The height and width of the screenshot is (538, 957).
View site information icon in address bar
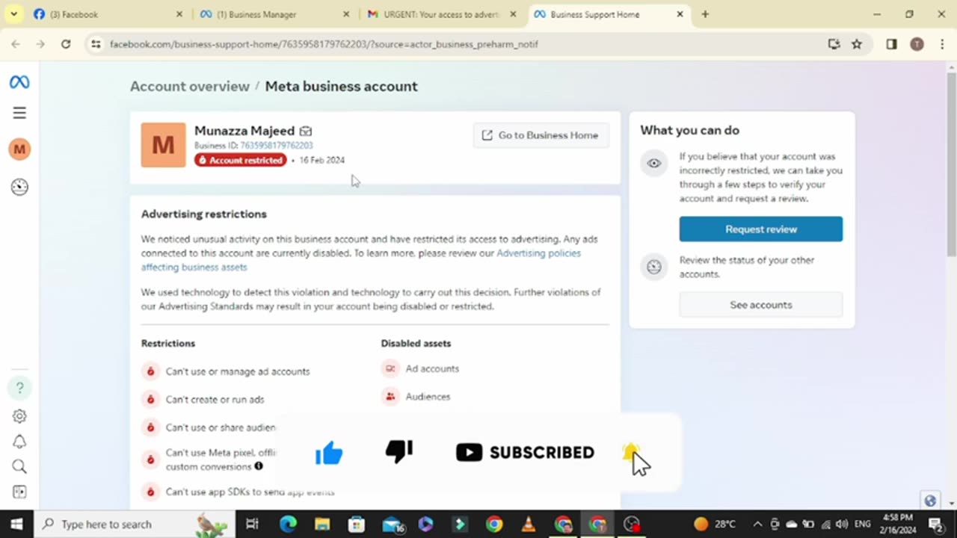(96, 44)
